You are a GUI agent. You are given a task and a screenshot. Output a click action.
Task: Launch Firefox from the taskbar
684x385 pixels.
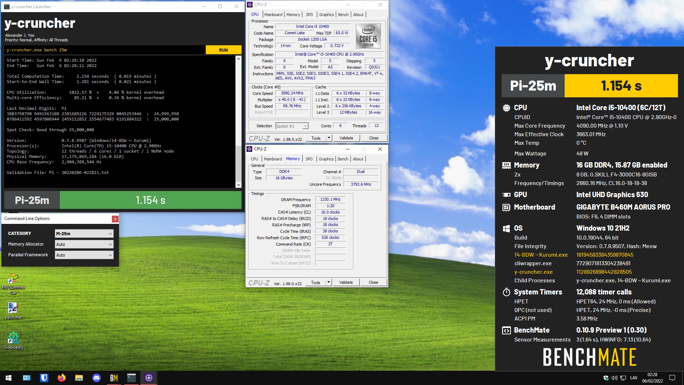tap(62, 378)
